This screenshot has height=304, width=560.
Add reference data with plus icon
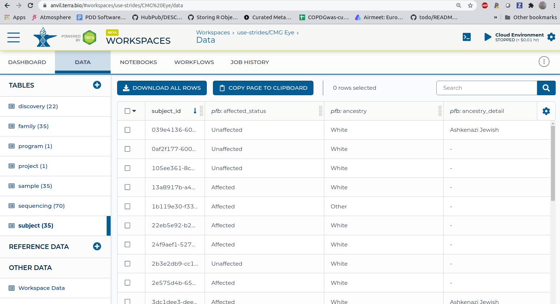97,246
